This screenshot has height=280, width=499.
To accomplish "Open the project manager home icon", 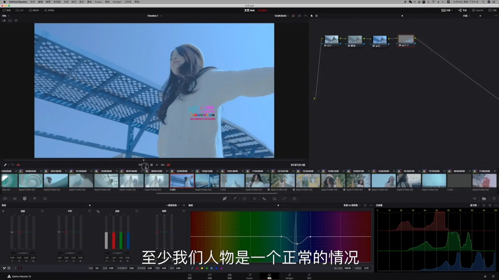I will pyautogui.click(x=485, y=276).
